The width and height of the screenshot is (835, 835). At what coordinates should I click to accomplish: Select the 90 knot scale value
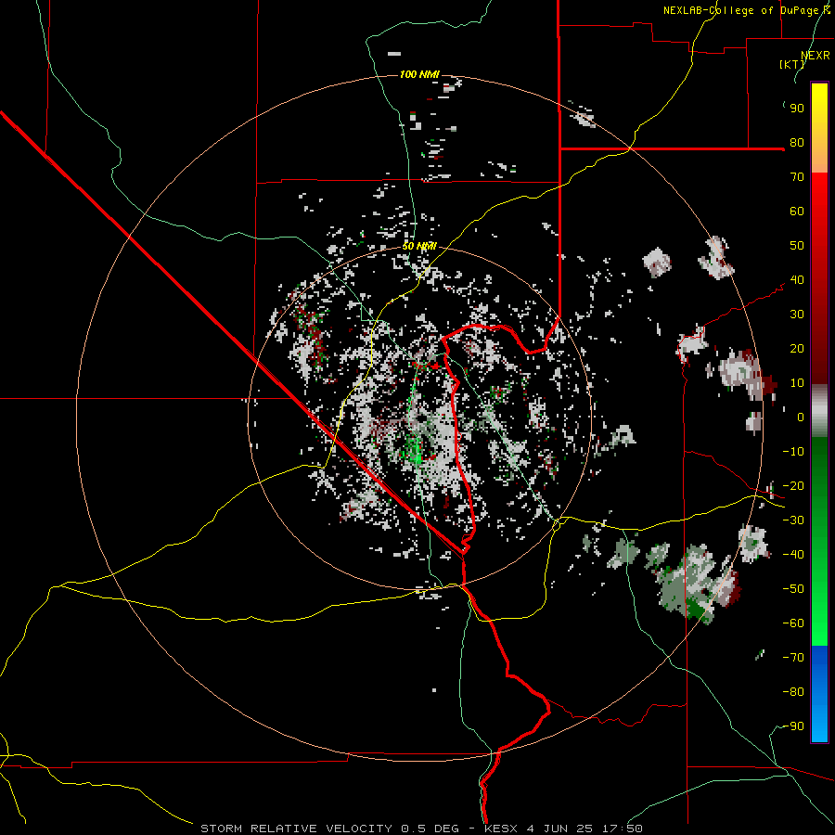(797, 109)
